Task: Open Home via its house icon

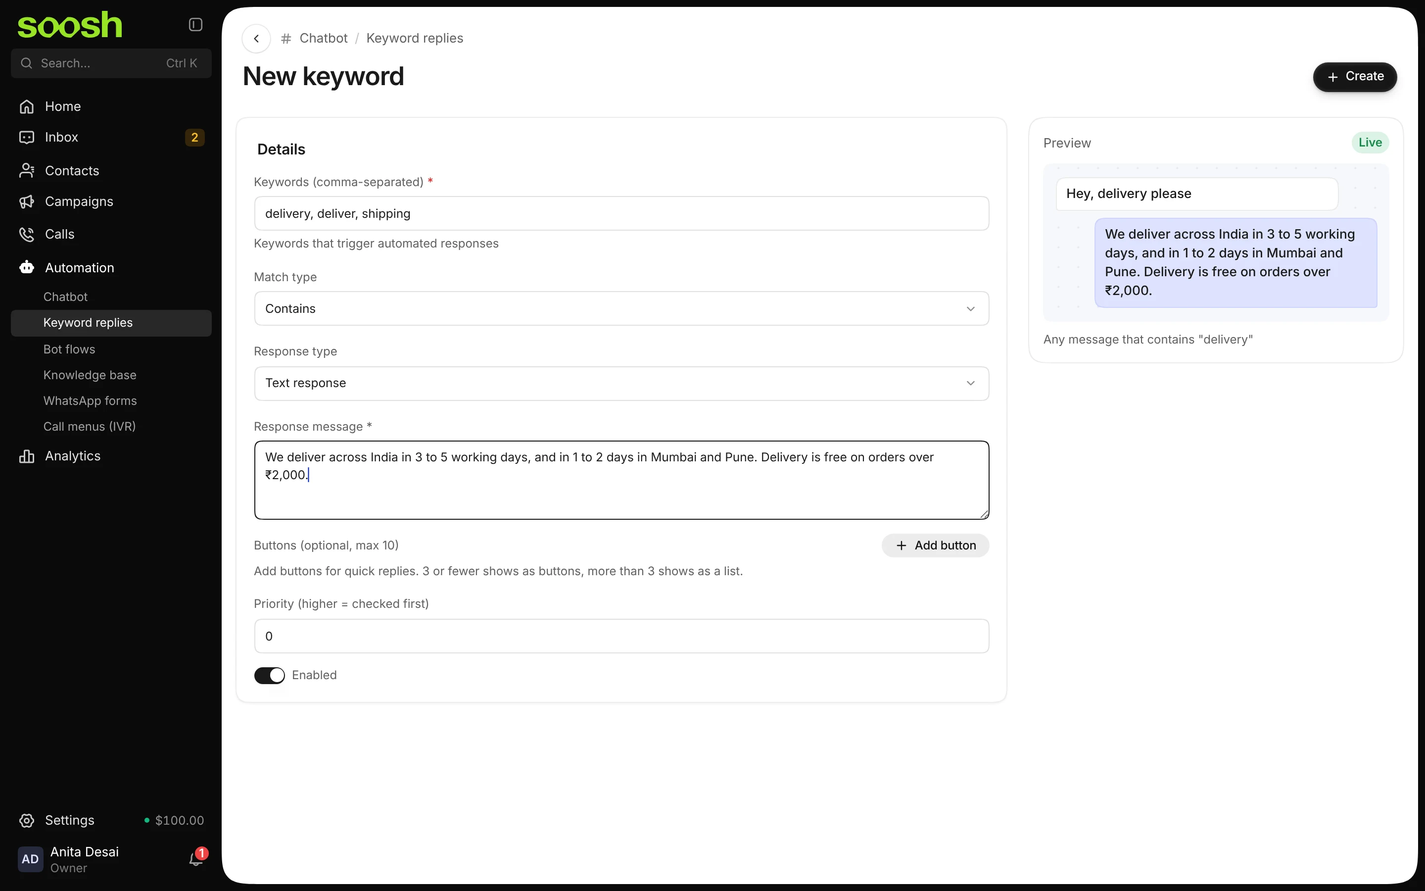Action: 27,106
